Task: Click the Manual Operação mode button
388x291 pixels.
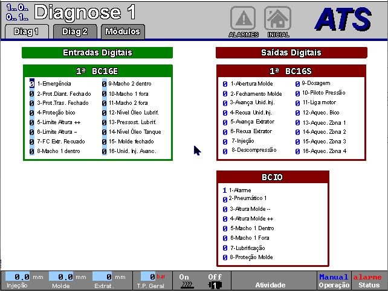Action: [x=334, y=281]
